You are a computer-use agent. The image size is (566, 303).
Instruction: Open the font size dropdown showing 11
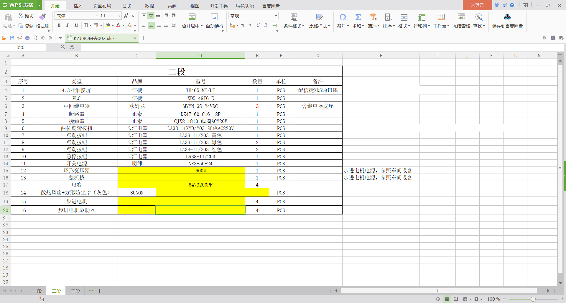[x=119, y=16]
